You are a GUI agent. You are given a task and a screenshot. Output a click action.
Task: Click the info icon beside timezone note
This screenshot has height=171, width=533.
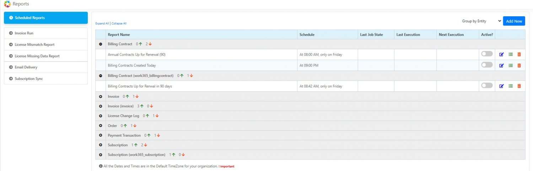101,166
